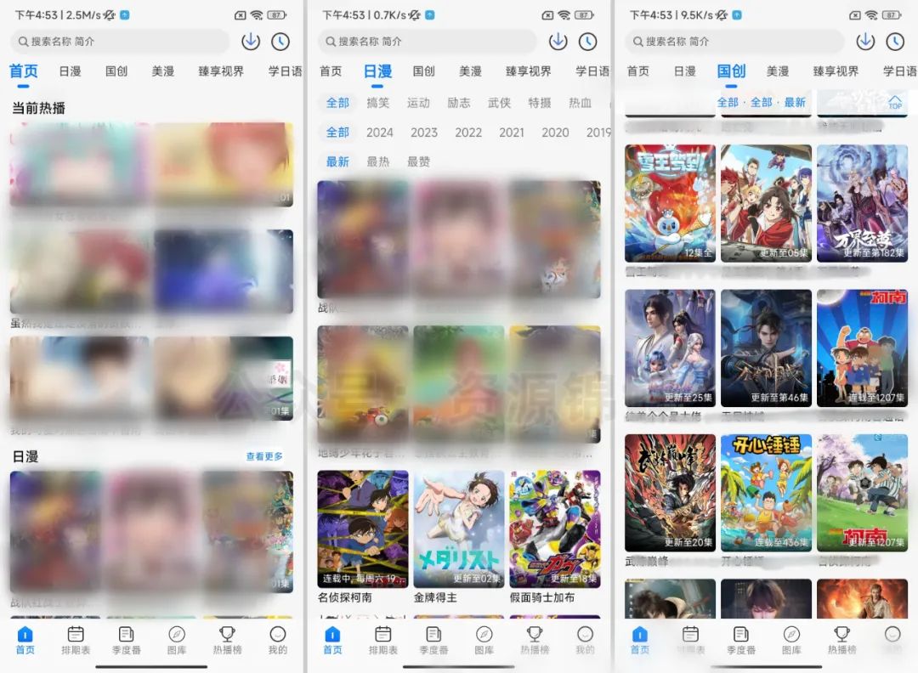This screenshot has width=918, height=673.
Task: Switch to 日漫 tab on left screen
Action: 71,71
